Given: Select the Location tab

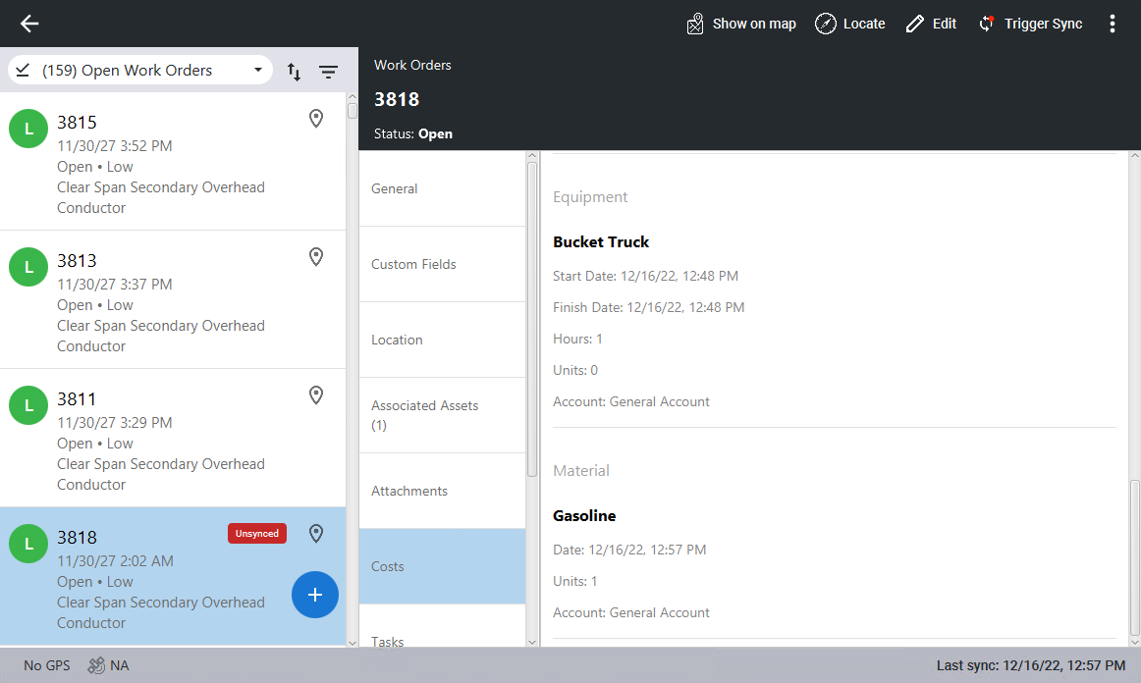Looking at the screenshot, I should 442,340.
